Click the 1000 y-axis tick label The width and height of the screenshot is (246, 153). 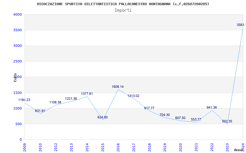(x=18, y=109)
